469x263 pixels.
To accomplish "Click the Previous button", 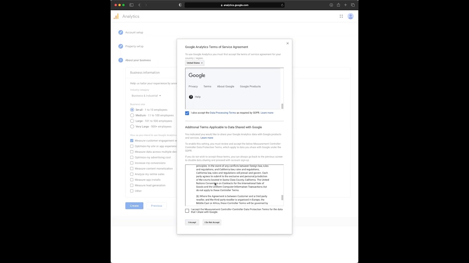I will 156,206.
